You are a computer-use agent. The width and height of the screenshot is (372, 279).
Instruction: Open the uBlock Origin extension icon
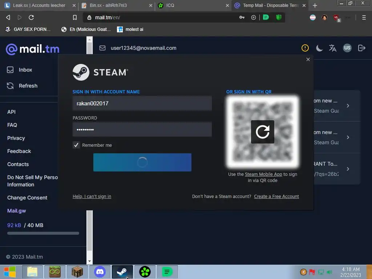[336, 17]
